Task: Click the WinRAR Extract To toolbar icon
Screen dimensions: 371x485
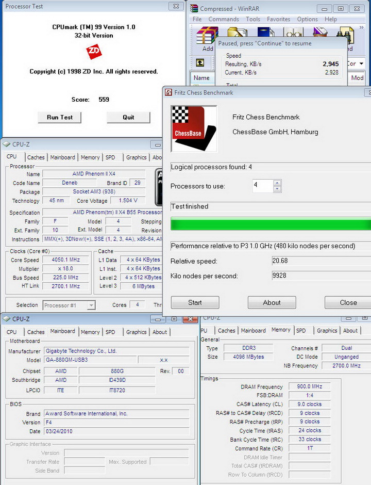Action: (237, 32)
